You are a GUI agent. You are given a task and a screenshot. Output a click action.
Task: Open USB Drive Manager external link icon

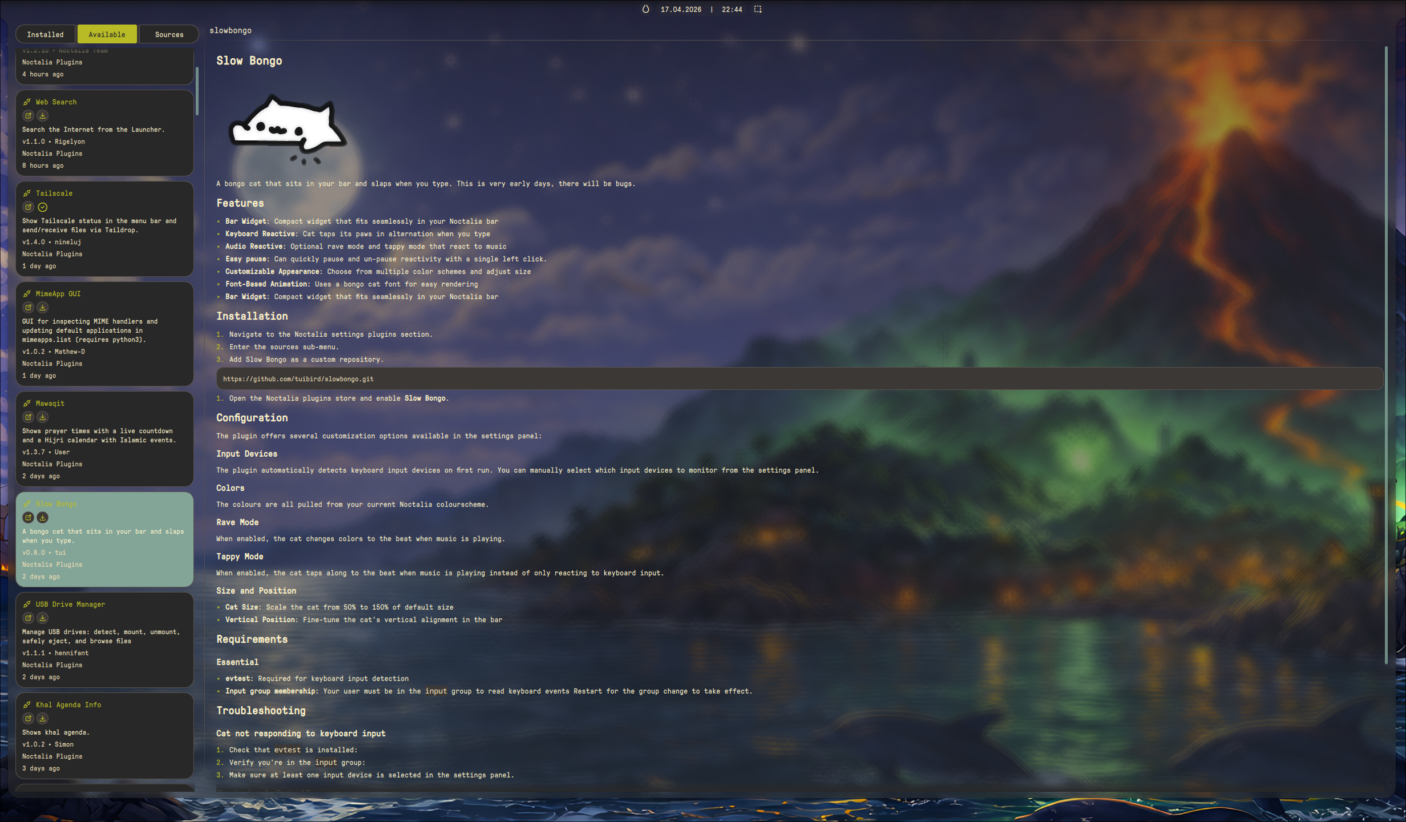coord(28,618)
